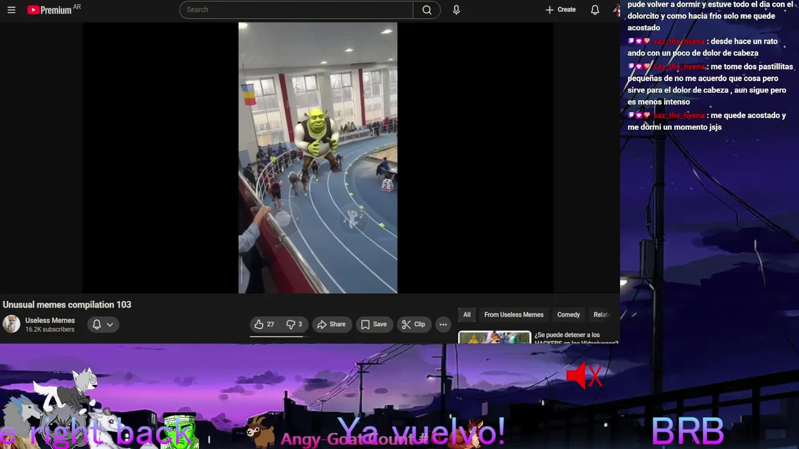Select the Comedy filter chip
This screenshot has height=449, width=799.
coord(569,315)
